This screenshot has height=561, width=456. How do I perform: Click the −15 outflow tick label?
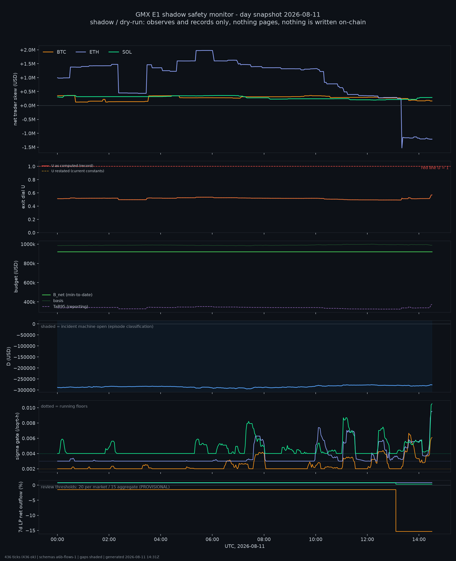coord(31,530)
